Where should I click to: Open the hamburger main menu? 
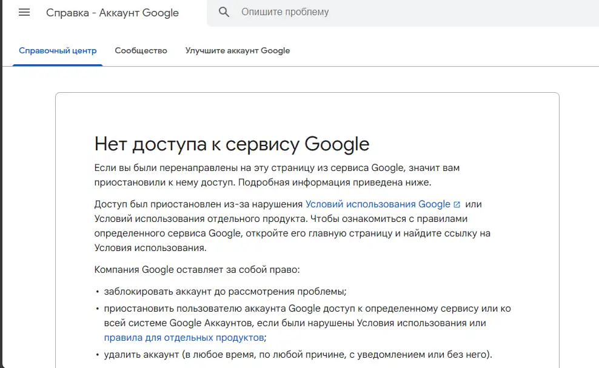click(x=24, y=12)
